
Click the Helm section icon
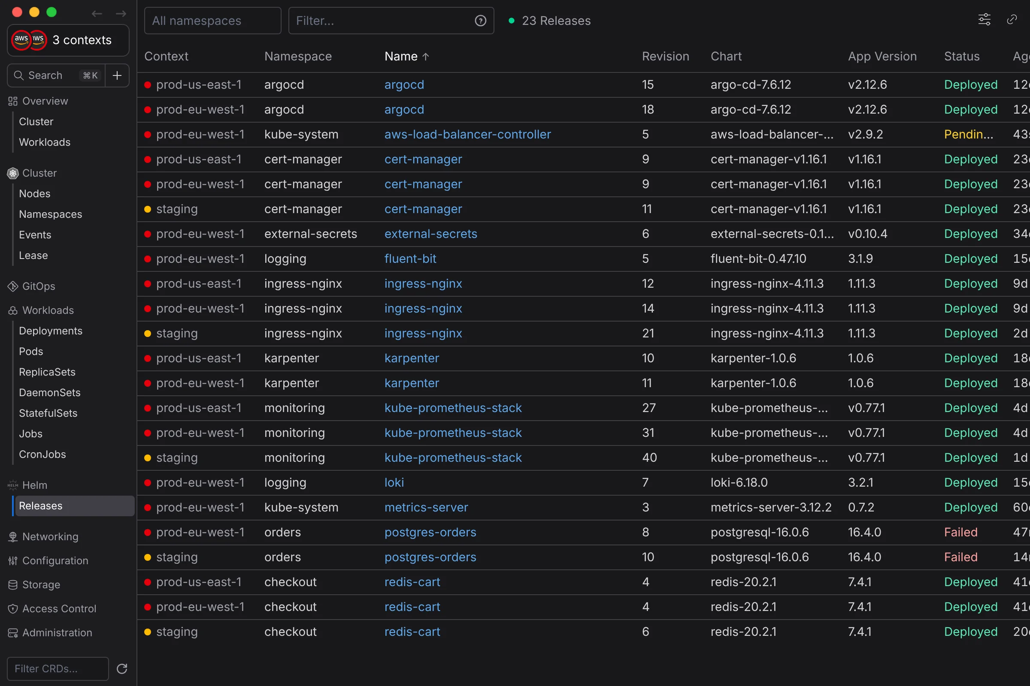[x=13, y=485]
